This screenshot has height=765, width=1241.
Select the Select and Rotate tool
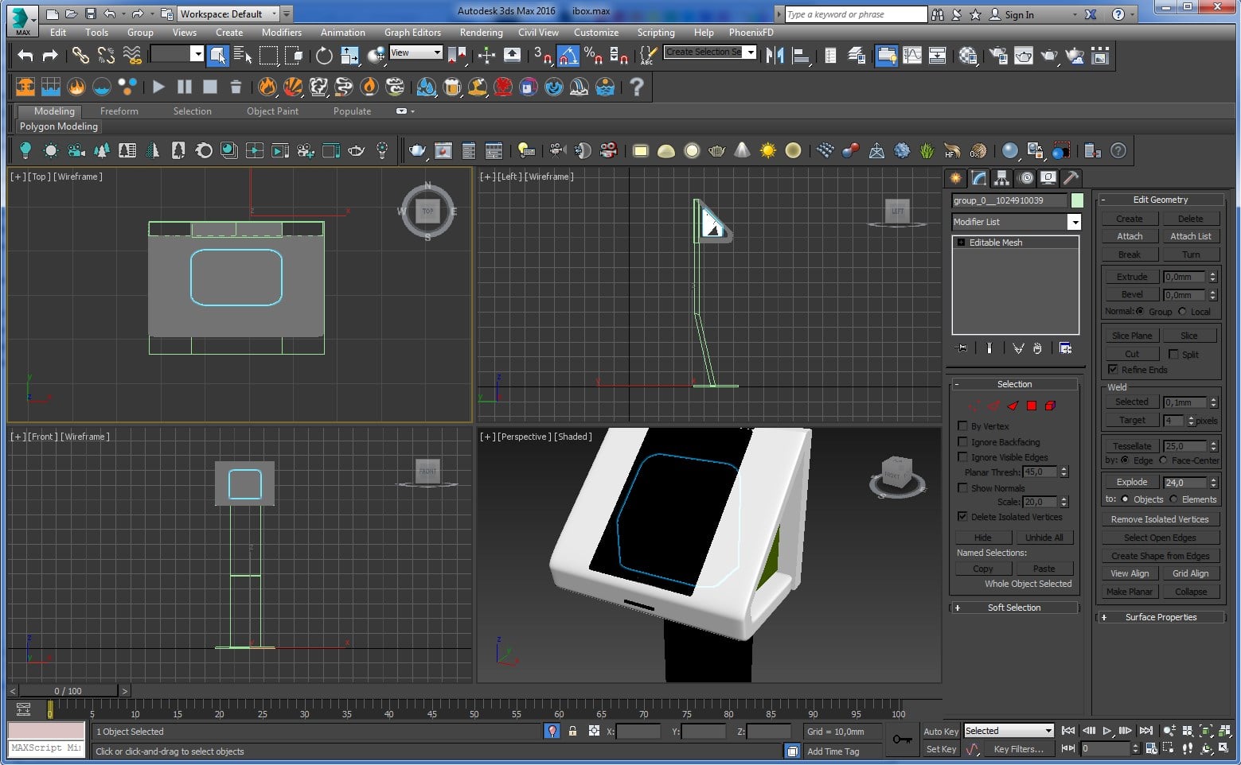324,55
